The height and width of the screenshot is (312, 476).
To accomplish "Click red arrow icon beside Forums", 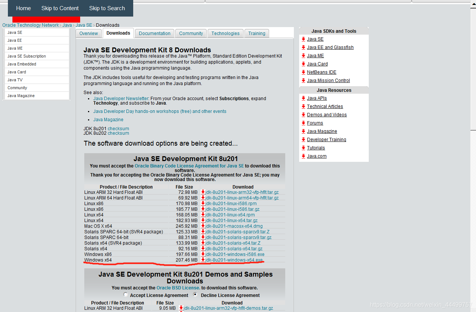I will point(303,123).
